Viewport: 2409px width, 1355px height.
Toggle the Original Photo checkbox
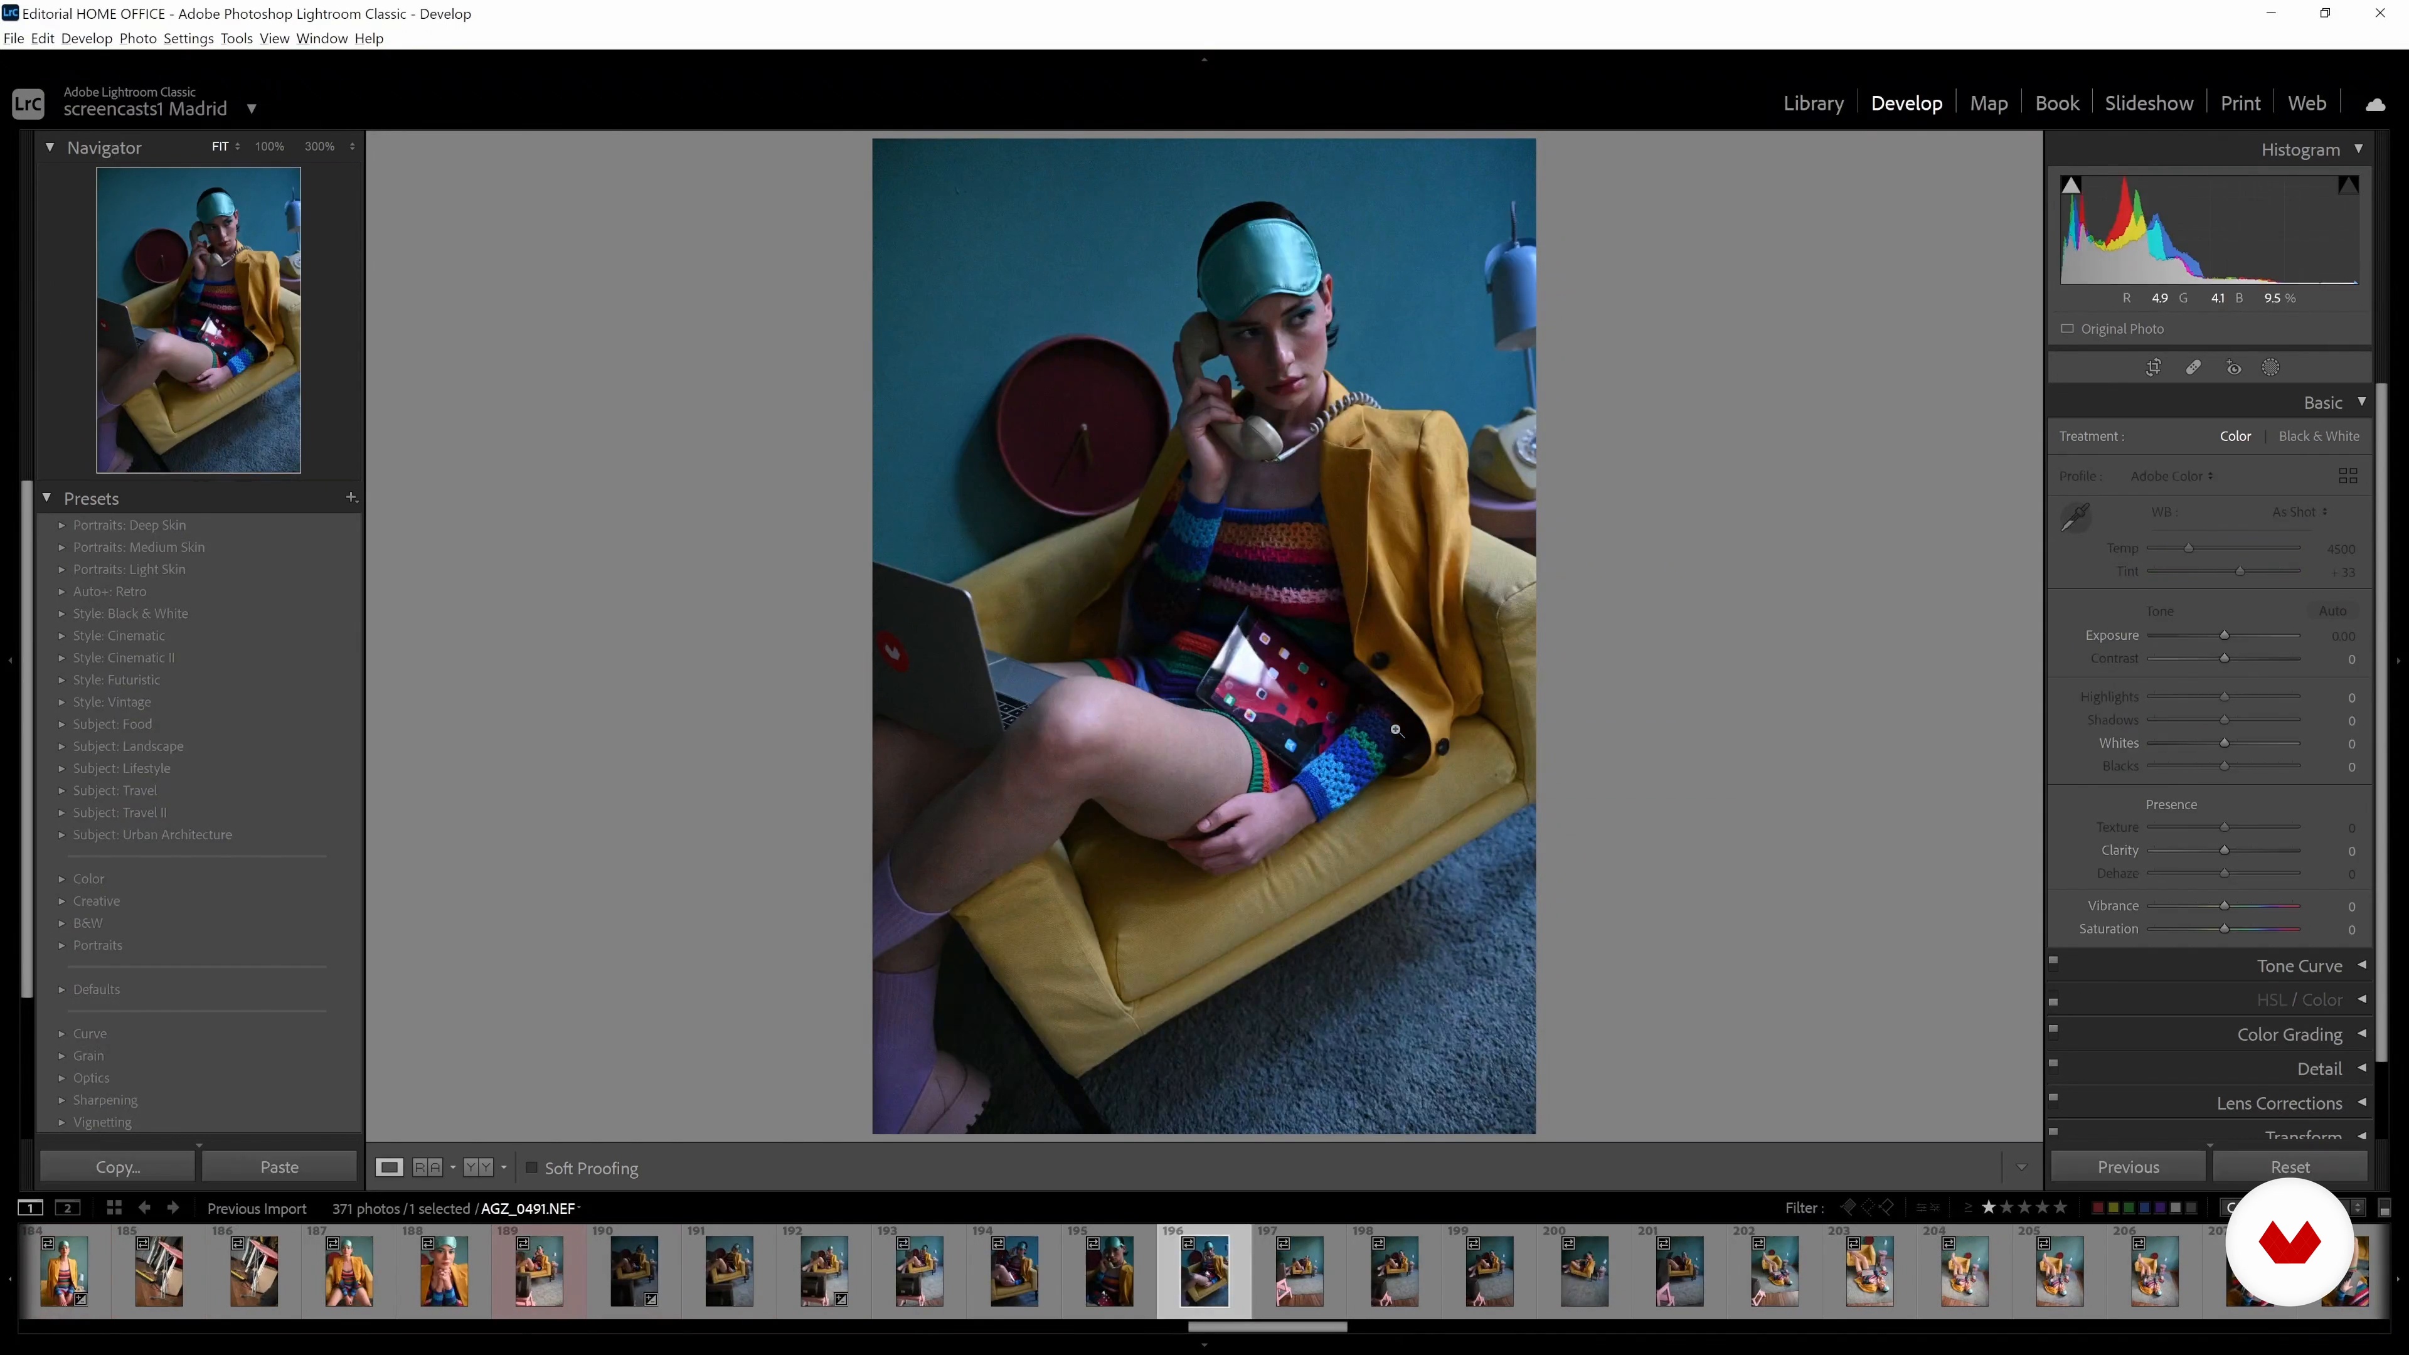click(2068, 328)
